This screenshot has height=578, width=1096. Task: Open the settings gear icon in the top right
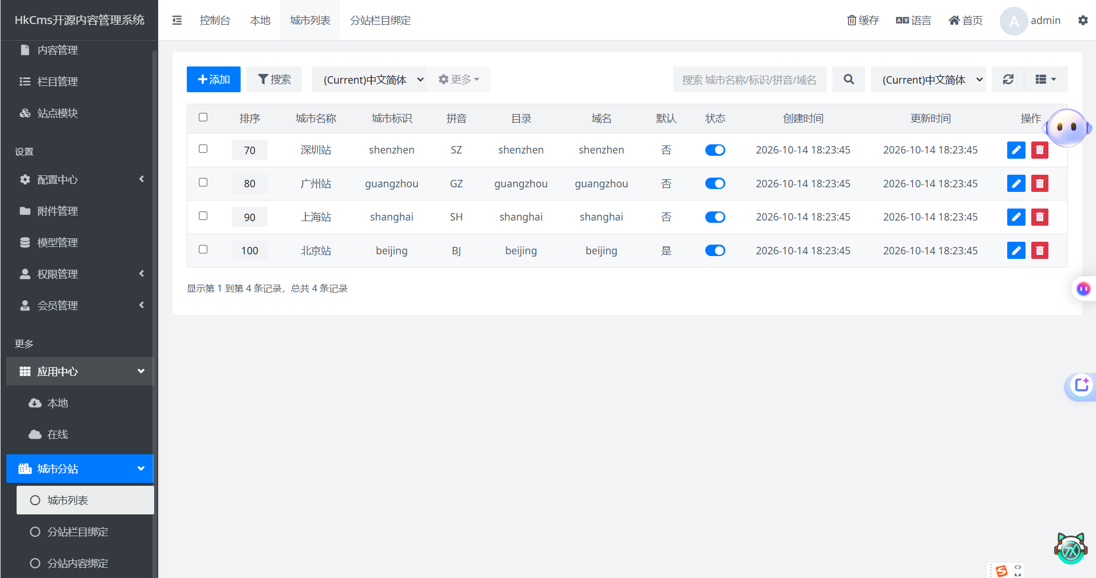(1083, 21)
